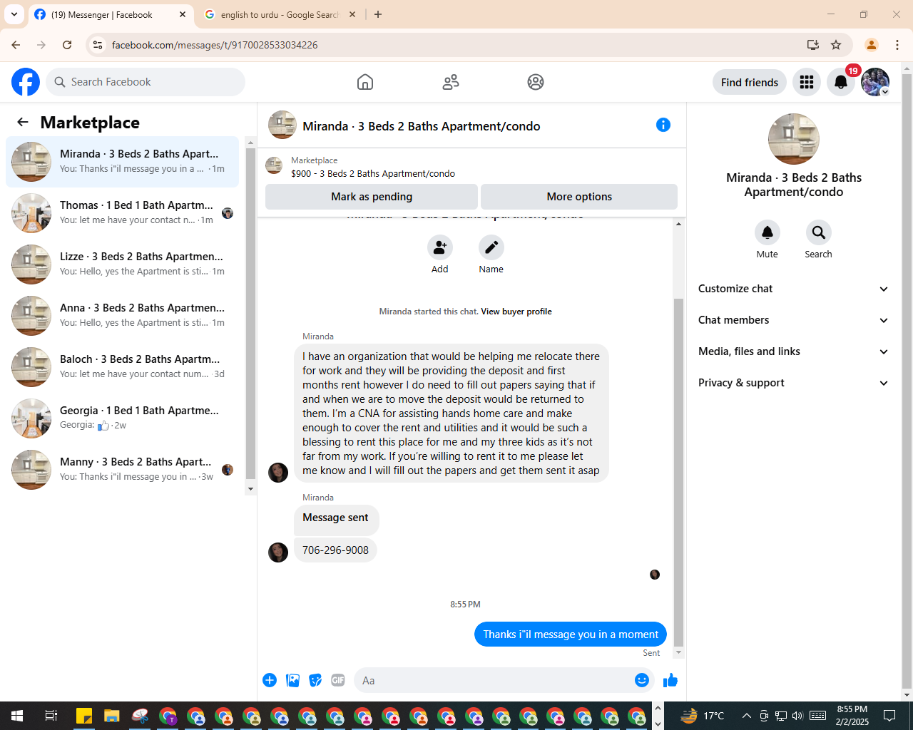913x730 pixels.
Task: Open Windows Start menu
Action: point(17,716)
